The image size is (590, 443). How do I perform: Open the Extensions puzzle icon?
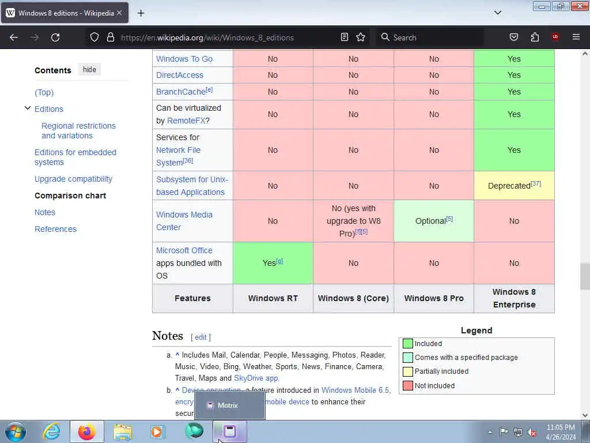[535, 37]
